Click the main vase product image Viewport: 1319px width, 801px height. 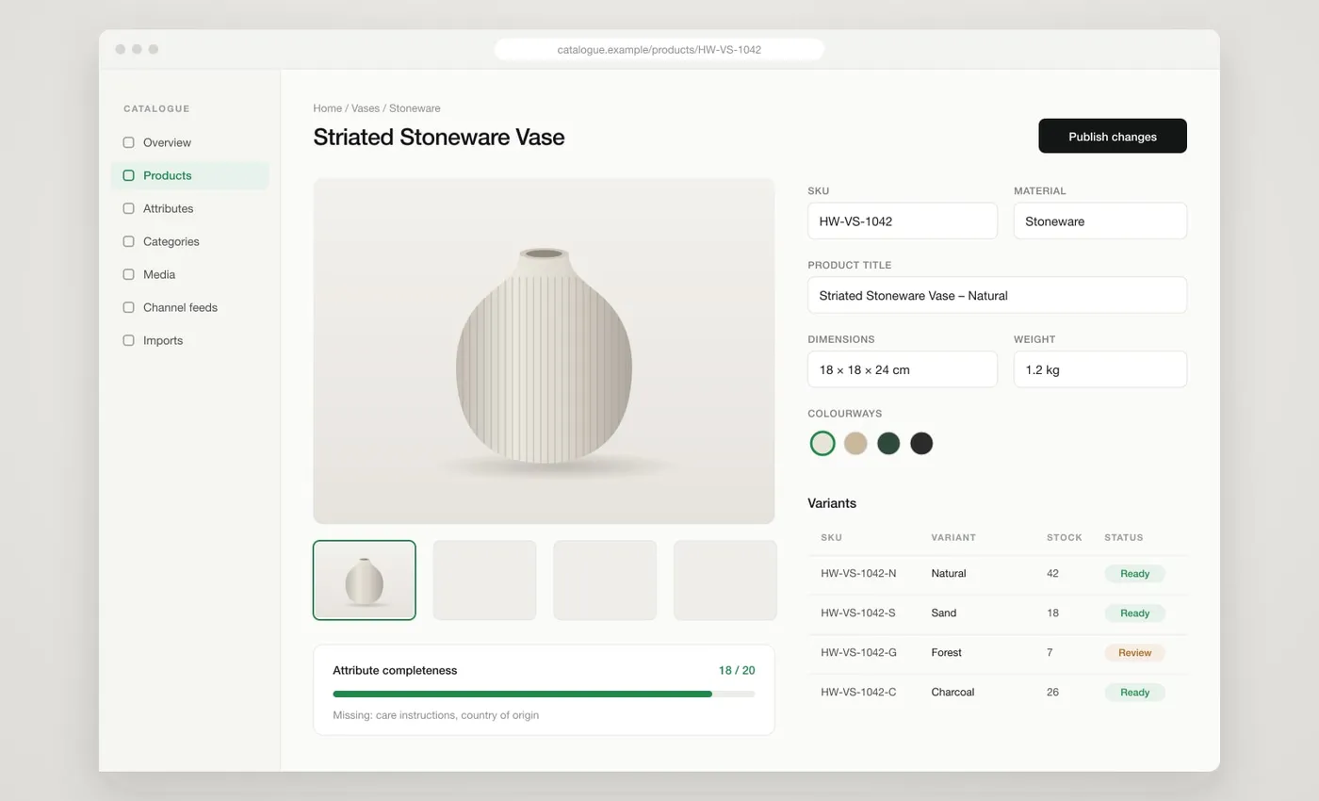pos(544,351)
